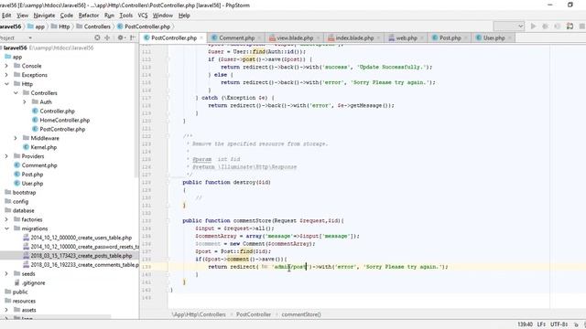Image resolution: width=586 pixels, height=329 pixels.
Task: Expand the seeds folder
Action: click(x=6, y=274)
